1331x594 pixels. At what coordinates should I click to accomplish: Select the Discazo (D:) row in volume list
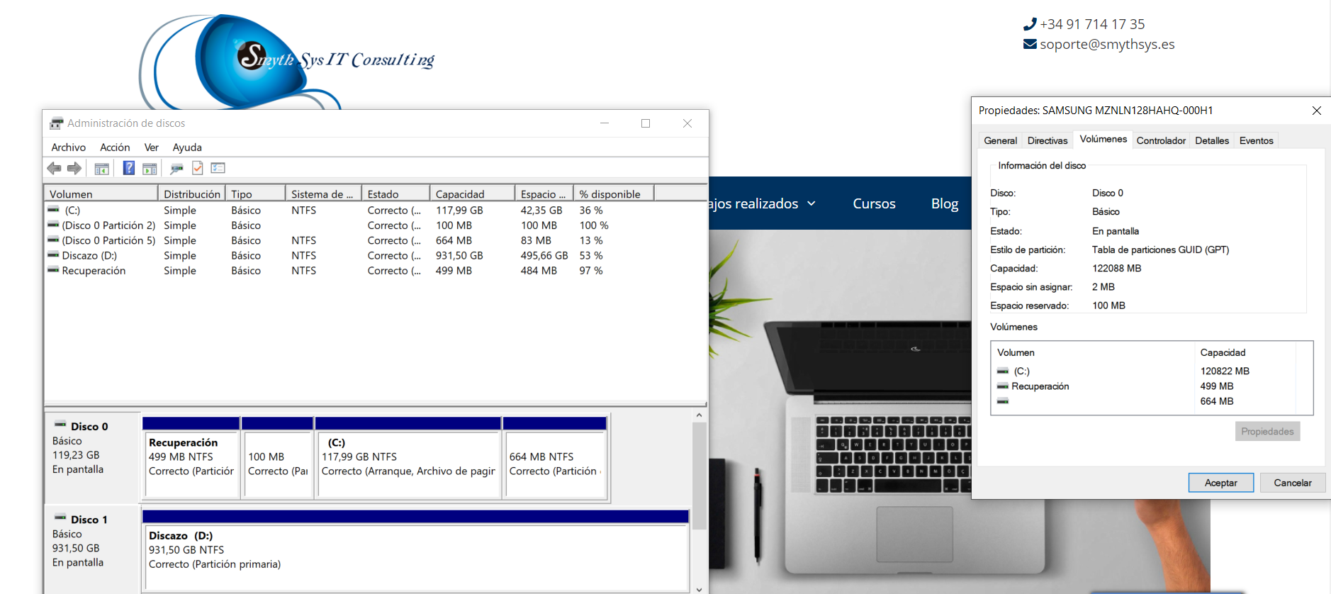pyautogui.click(x=89, y=256)
